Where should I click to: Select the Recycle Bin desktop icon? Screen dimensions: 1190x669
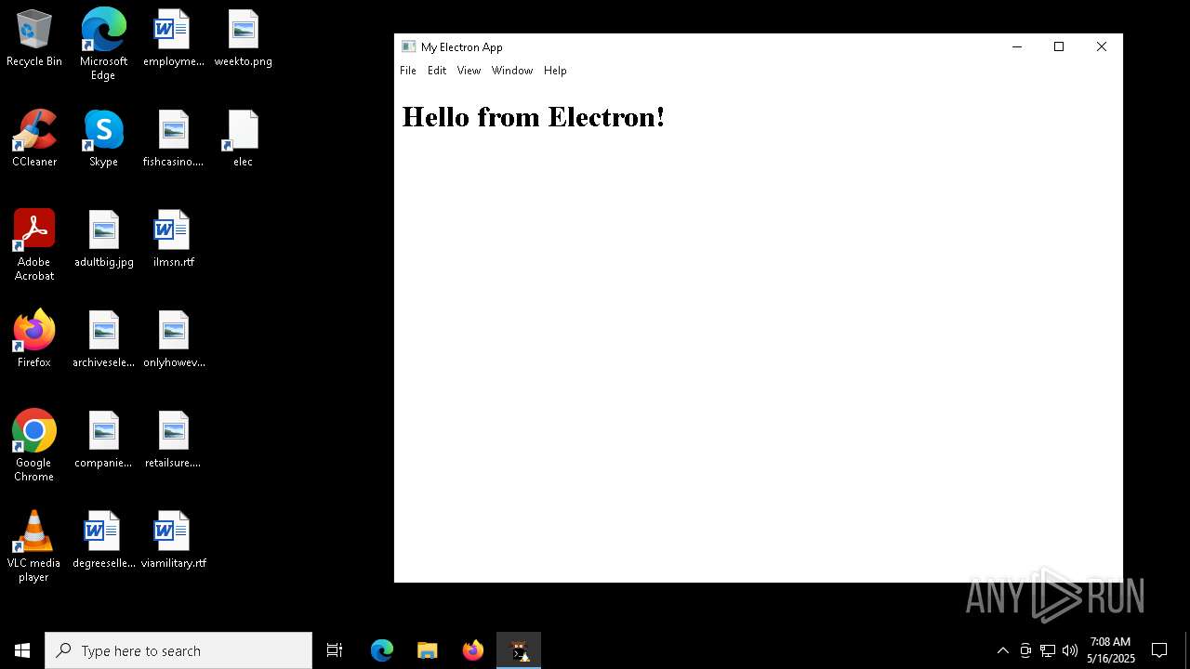[34, 39]
